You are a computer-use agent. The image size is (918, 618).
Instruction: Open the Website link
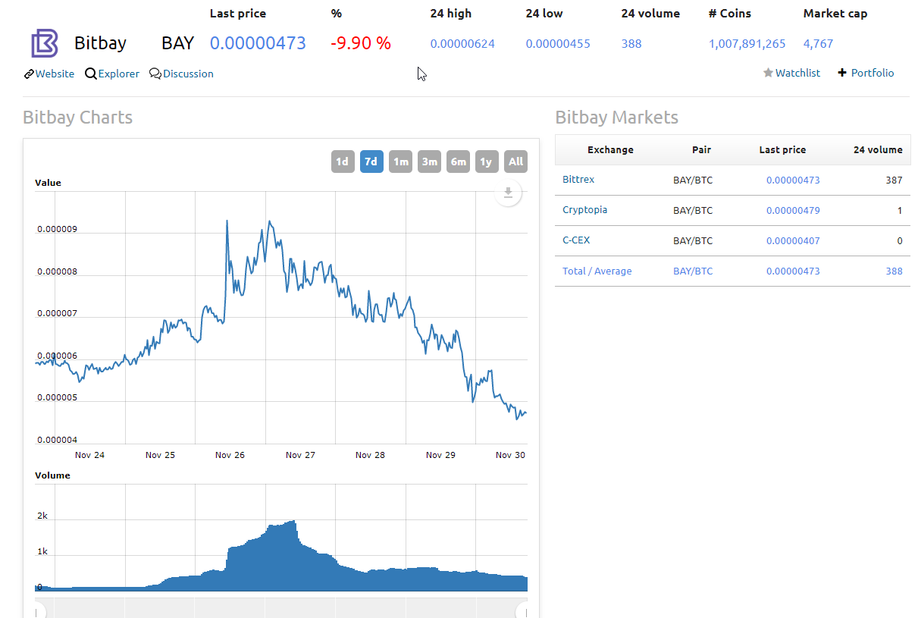pyautogui.click(x=55, y=74)
